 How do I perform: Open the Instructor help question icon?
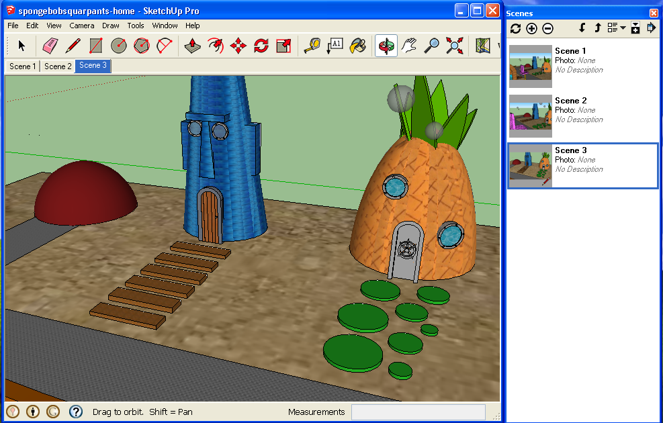click(76, 412)
